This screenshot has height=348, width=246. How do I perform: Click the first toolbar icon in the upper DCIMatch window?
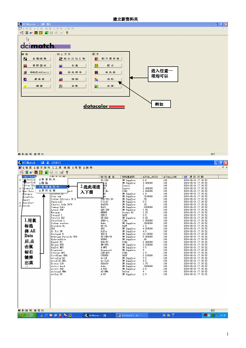(22, 33)
